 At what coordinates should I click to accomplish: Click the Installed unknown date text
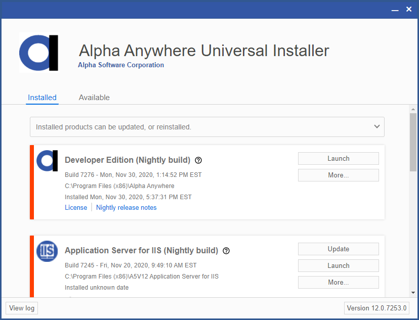pyautogui.click(x=97, y=288)
